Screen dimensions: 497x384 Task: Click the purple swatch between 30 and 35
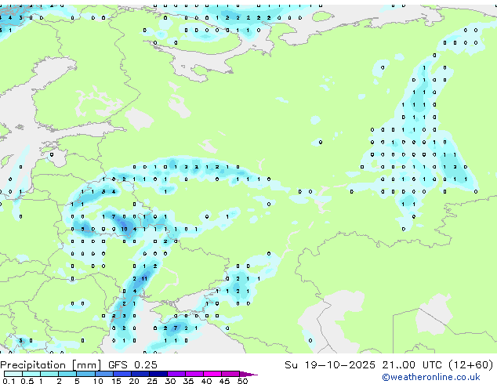point(176,374)
